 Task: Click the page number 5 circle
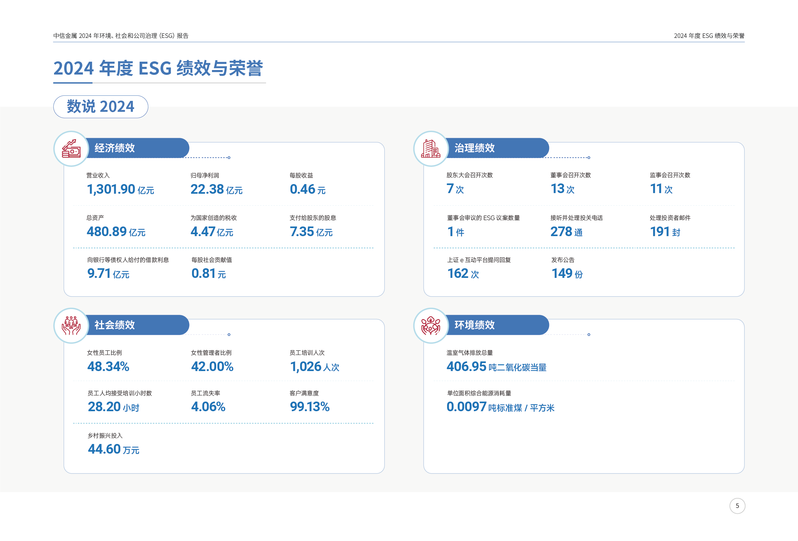point(737,505)
